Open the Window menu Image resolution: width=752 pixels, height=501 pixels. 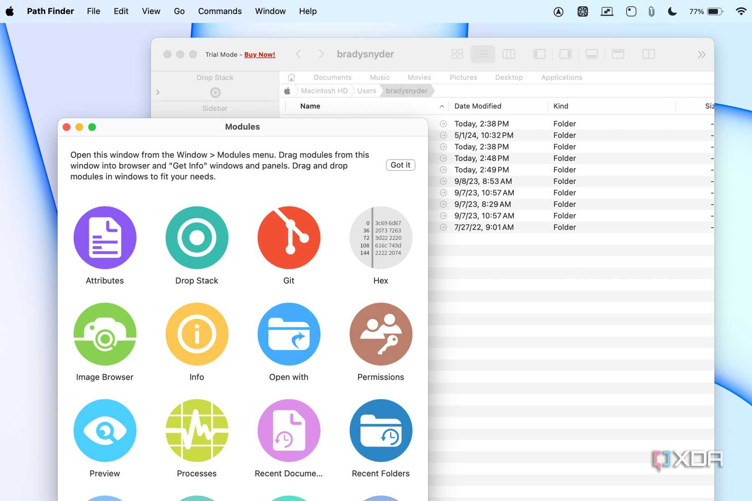click(x=270, y=11)
